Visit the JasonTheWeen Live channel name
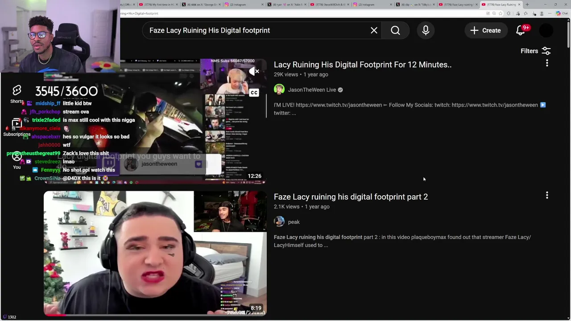The width and height of the screenshot is (571, 321). (x=312, y=90)
